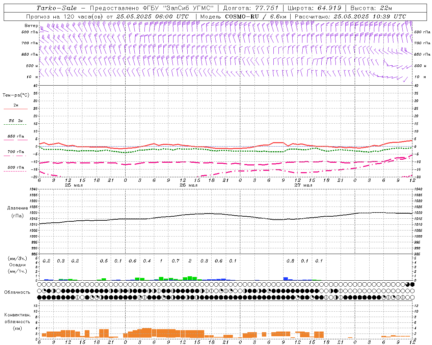This screenshot has height=345, width=432.
Task: Click the Осадки precipitation label
Action: (17, 265)
